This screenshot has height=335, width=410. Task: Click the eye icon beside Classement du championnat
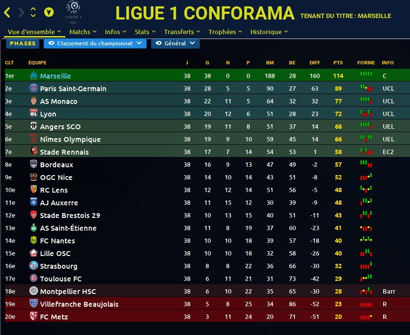[51, 43]
